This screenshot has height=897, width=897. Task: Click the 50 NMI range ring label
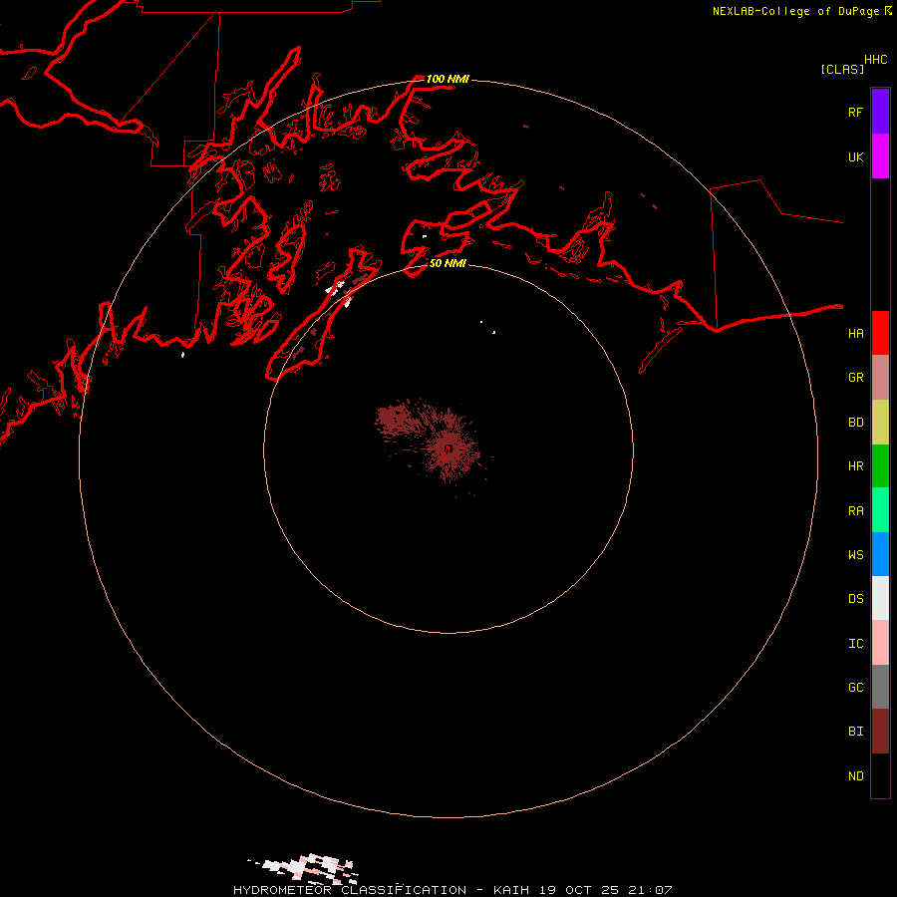[x=448, y=263]
